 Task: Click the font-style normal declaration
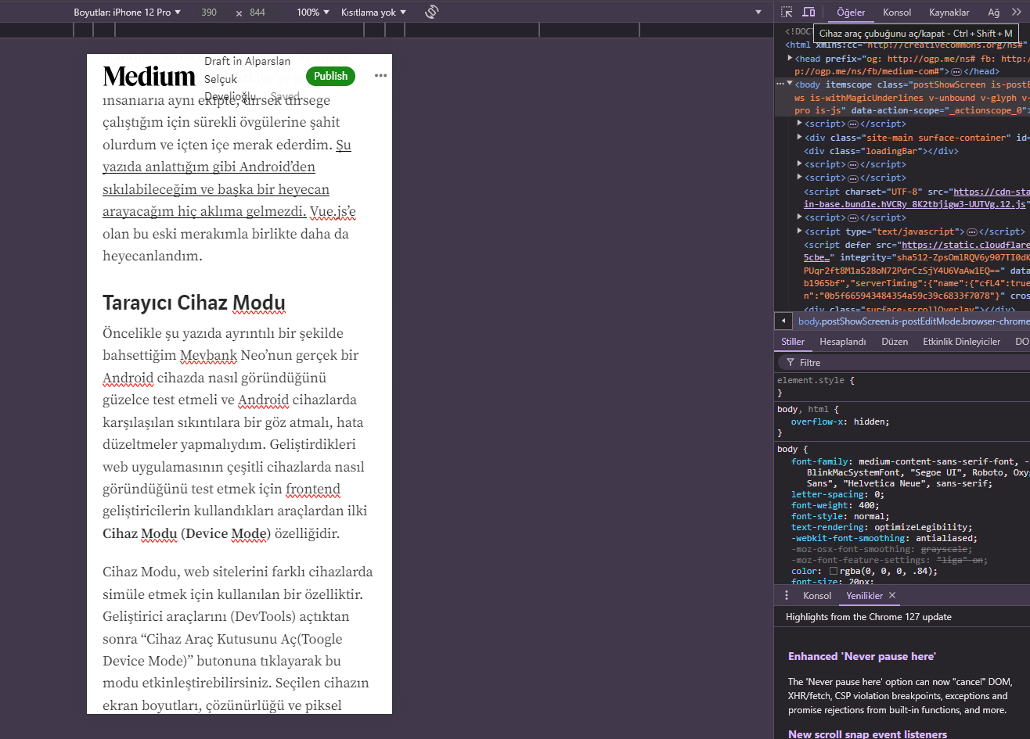pyautogui.click(x=840, y=516)
